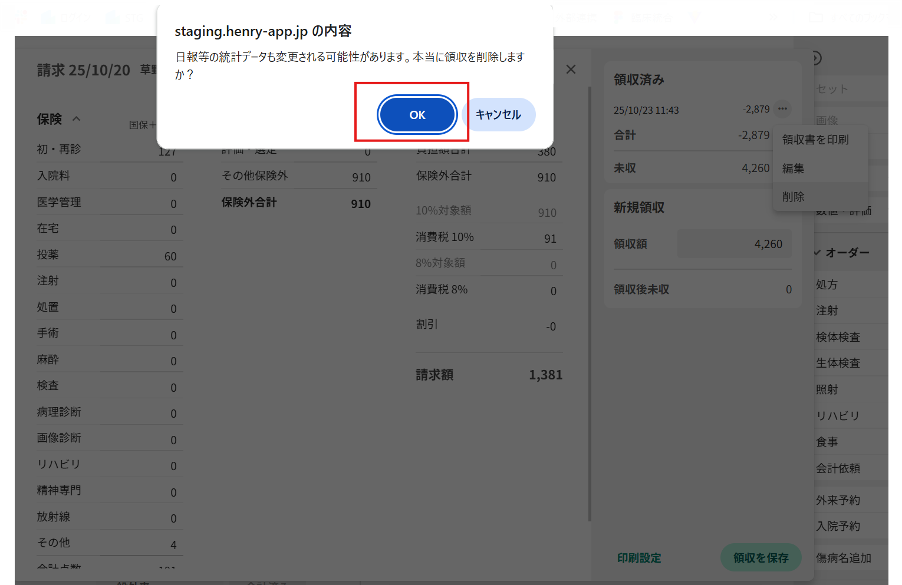The width and height of the screenshot is (902, 585).
Task: Open the three-dot menu beside -2,879
Action: click(782, 109)
